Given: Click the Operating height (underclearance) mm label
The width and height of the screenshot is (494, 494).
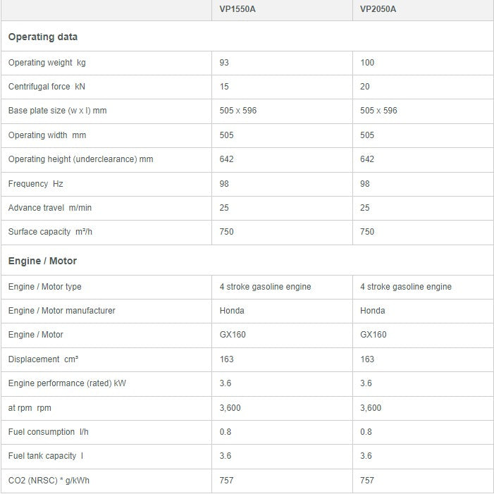Looking at the screenshot, I should (80, 159).
